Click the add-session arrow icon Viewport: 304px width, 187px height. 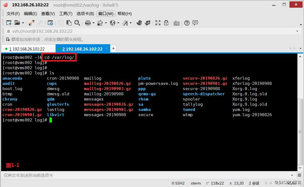8,40
